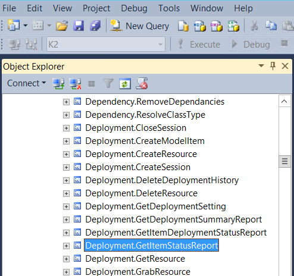The image size is (294, 276).
Task: Expand the Deployment.CreateSession node
Action: coord(66,167)
